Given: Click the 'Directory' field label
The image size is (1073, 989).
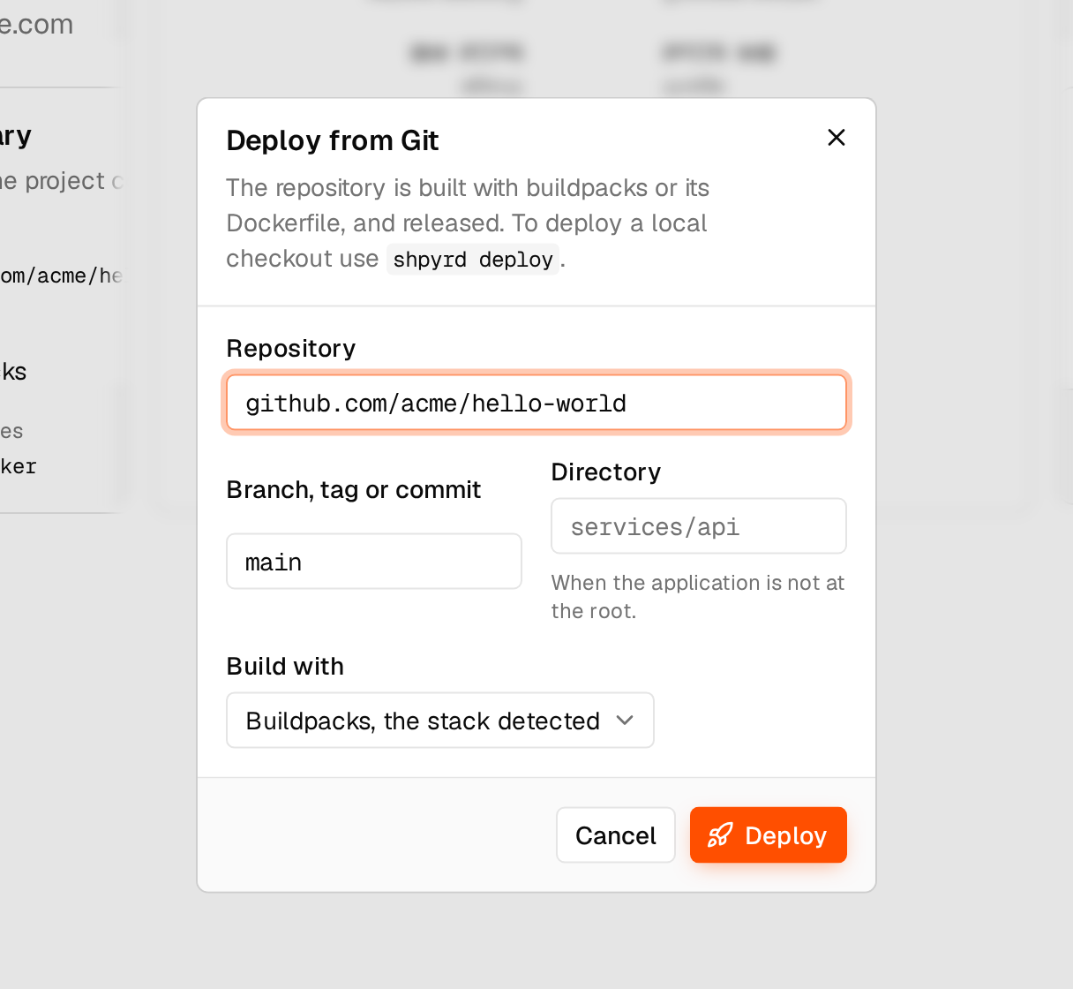Looking at the screenshot, I should [x=606, y=472].
